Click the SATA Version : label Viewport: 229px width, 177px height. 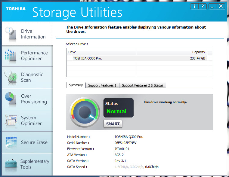tap(78, 161)
